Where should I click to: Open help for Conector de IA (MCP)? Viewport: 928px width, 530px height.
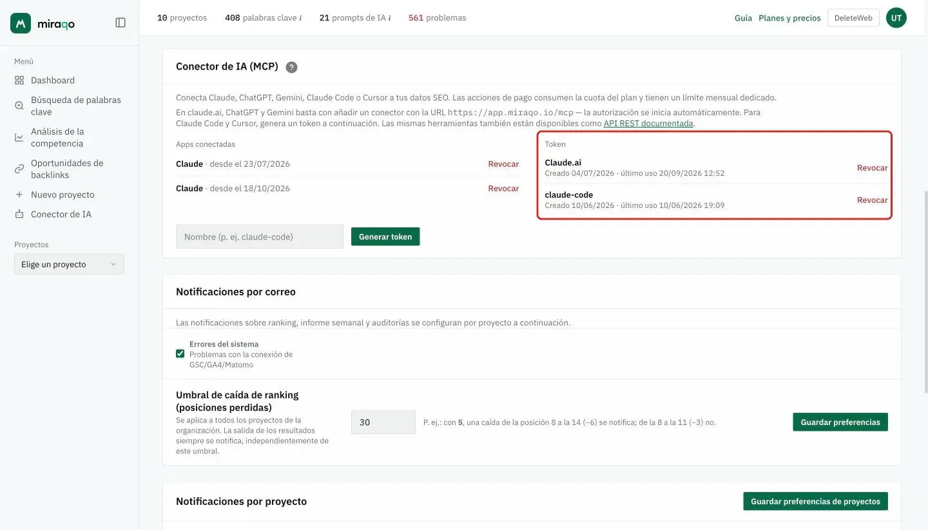[x=292, y=67]
